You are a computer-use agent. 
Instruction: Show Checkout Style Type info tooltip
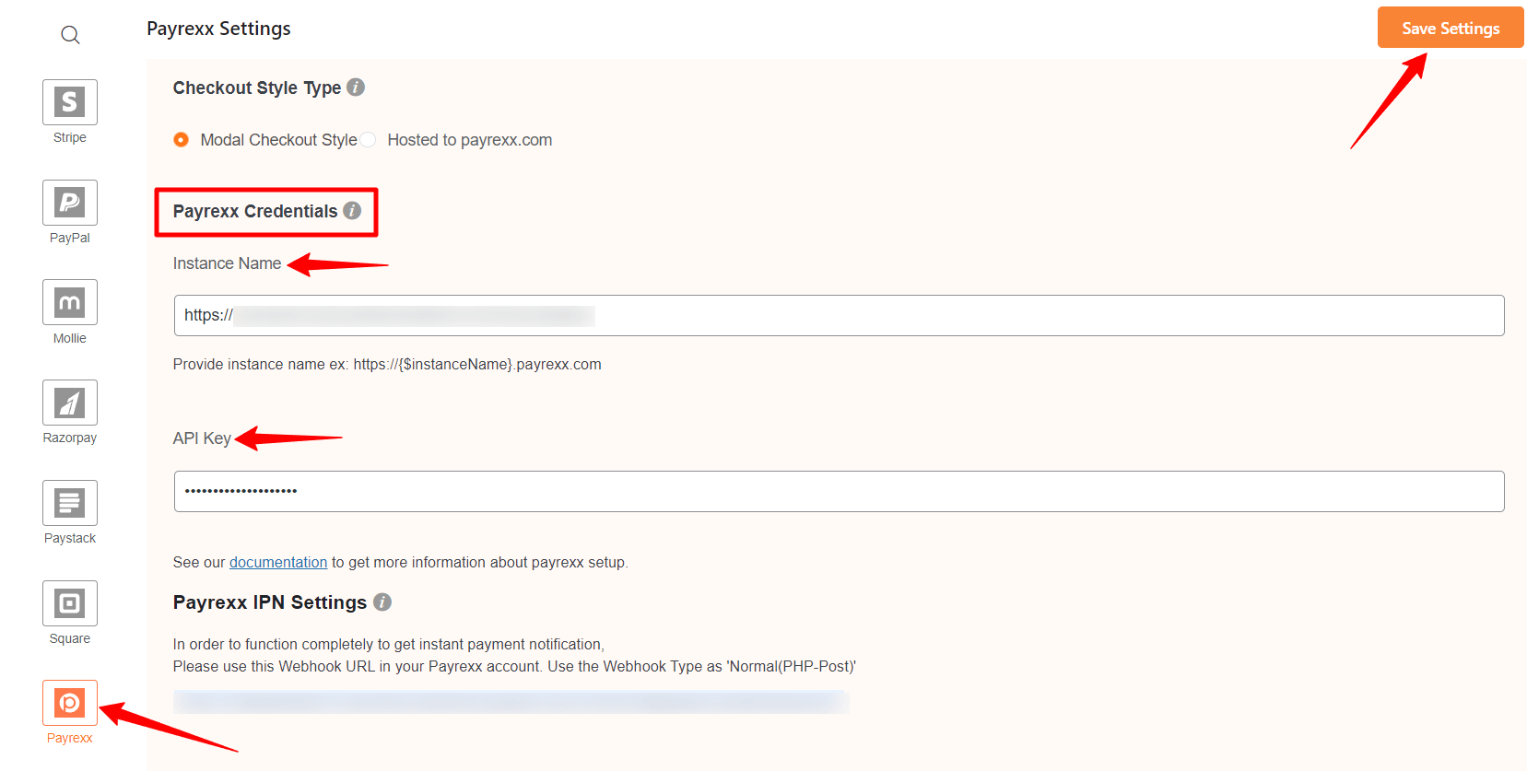pos(356,88)
